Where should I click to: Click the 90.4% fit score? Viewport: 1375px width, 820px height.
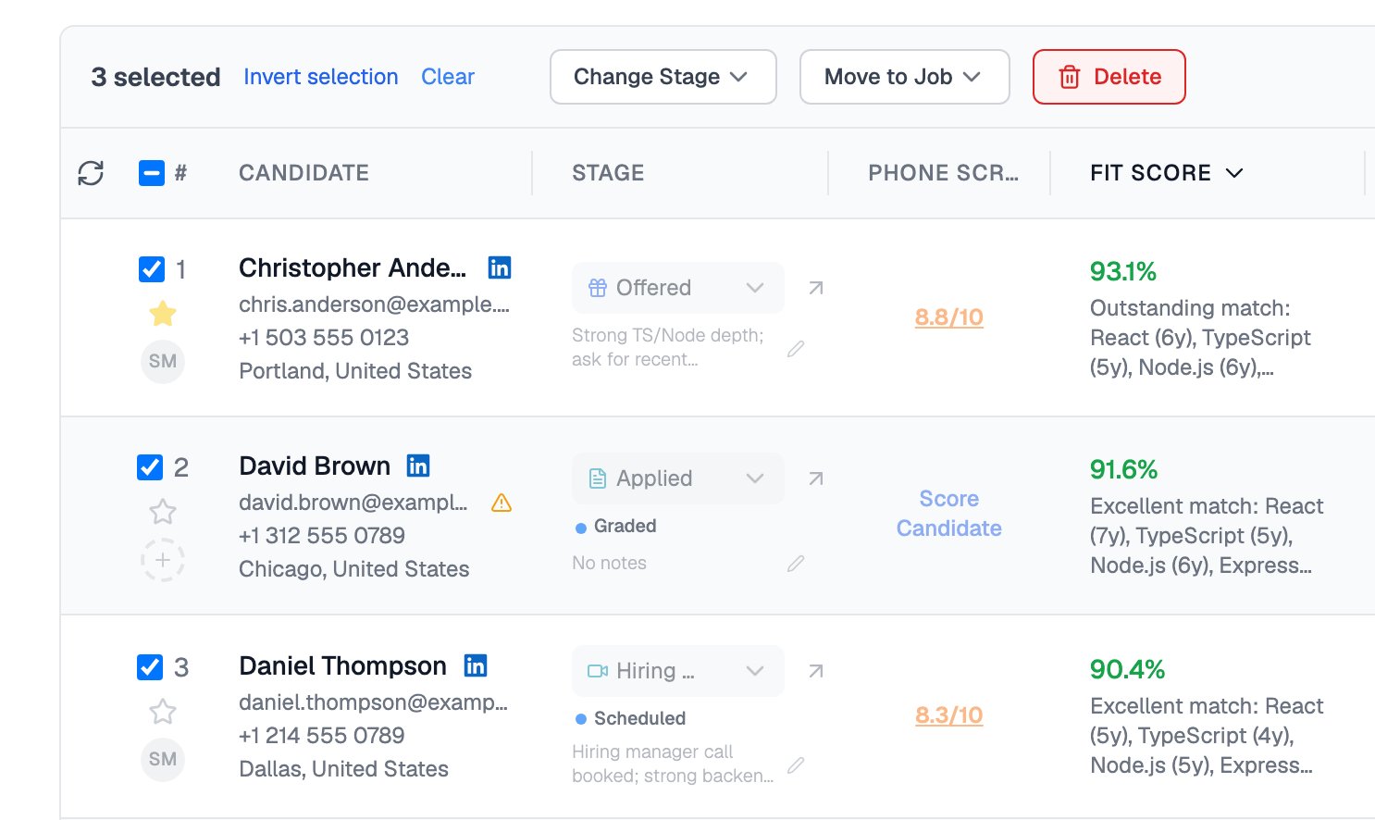point(1127,669)
